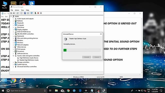This screenshot has width=165, height=93.
Task: Select the Software devices entry
Action: pos(22,53)
